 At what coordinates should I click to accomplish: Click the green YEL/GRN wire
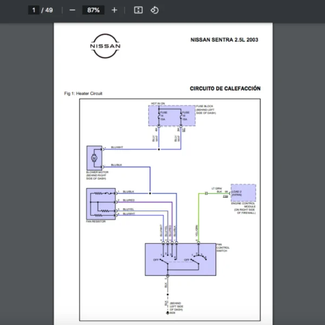tap(199, 217)
